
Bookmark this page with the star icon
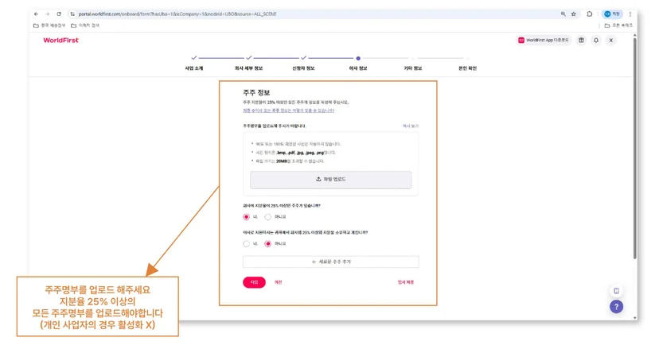574,14
